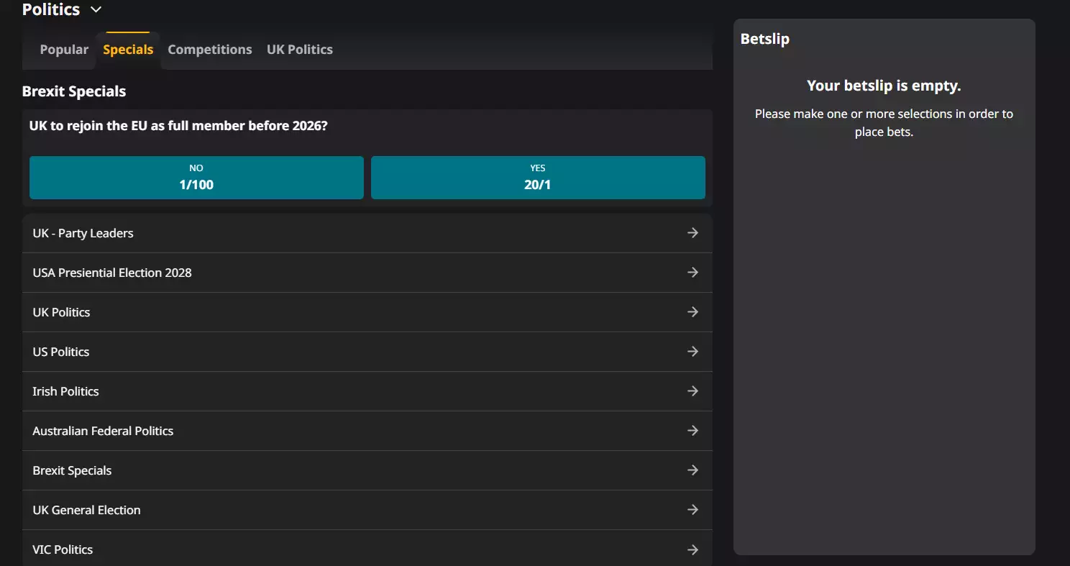This screenshot has width=1070, height=566.
Task: Click arrow icon beside US Politics
Action: point(692,352)
